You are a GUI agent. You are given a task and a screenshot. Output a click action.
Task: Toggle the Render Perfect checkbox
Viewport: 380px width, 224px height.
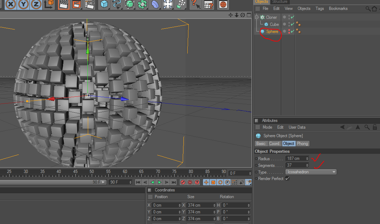click(287, 179)
